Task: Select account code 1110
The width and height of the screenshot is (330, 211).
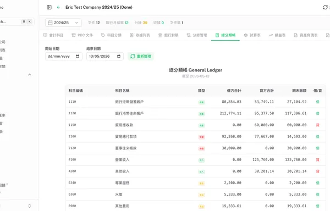Action: (x=72, y=102)
